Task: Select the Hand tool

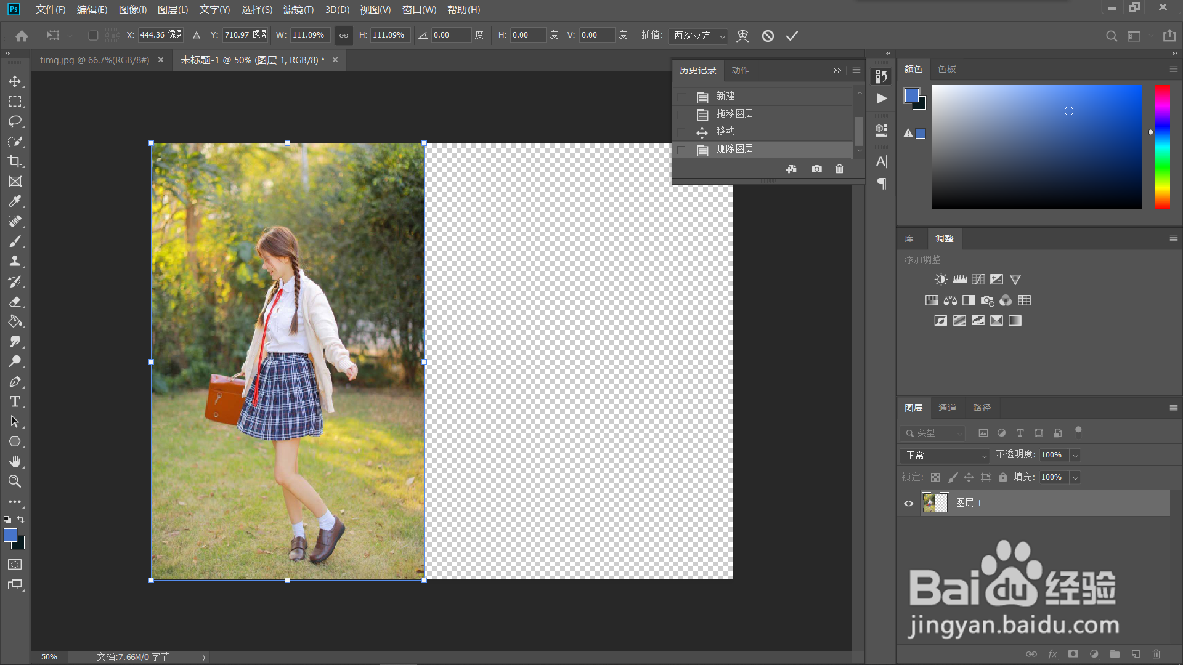Action: (x=15, y=461)
